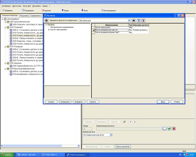Click the binoculars find icon after filter dropdown
196x157 pixels.
pyautogui.click(x=134, y=20)
